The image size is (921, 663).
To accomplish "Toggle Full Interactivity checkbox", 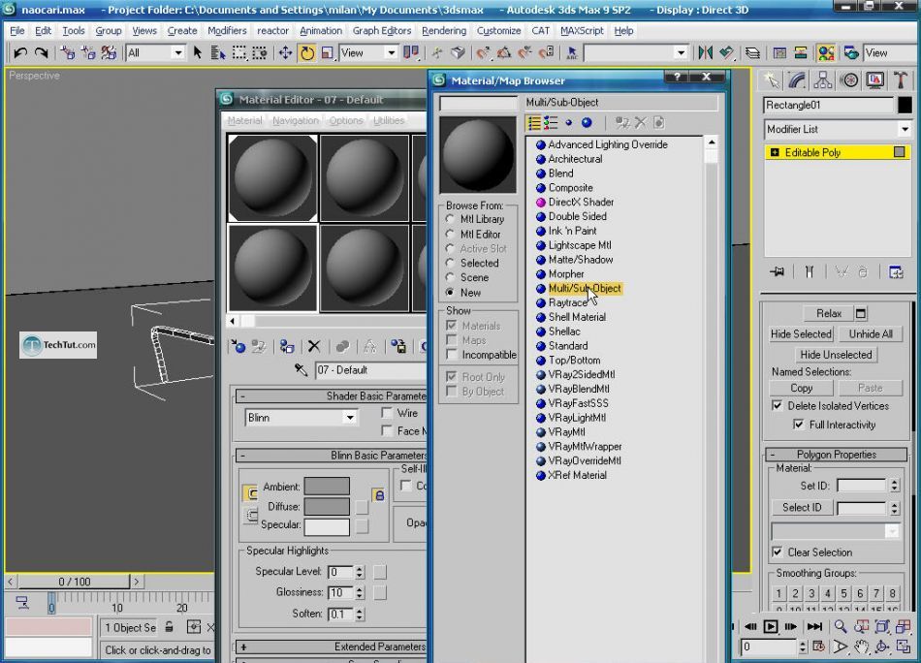I will click(798, 424).
